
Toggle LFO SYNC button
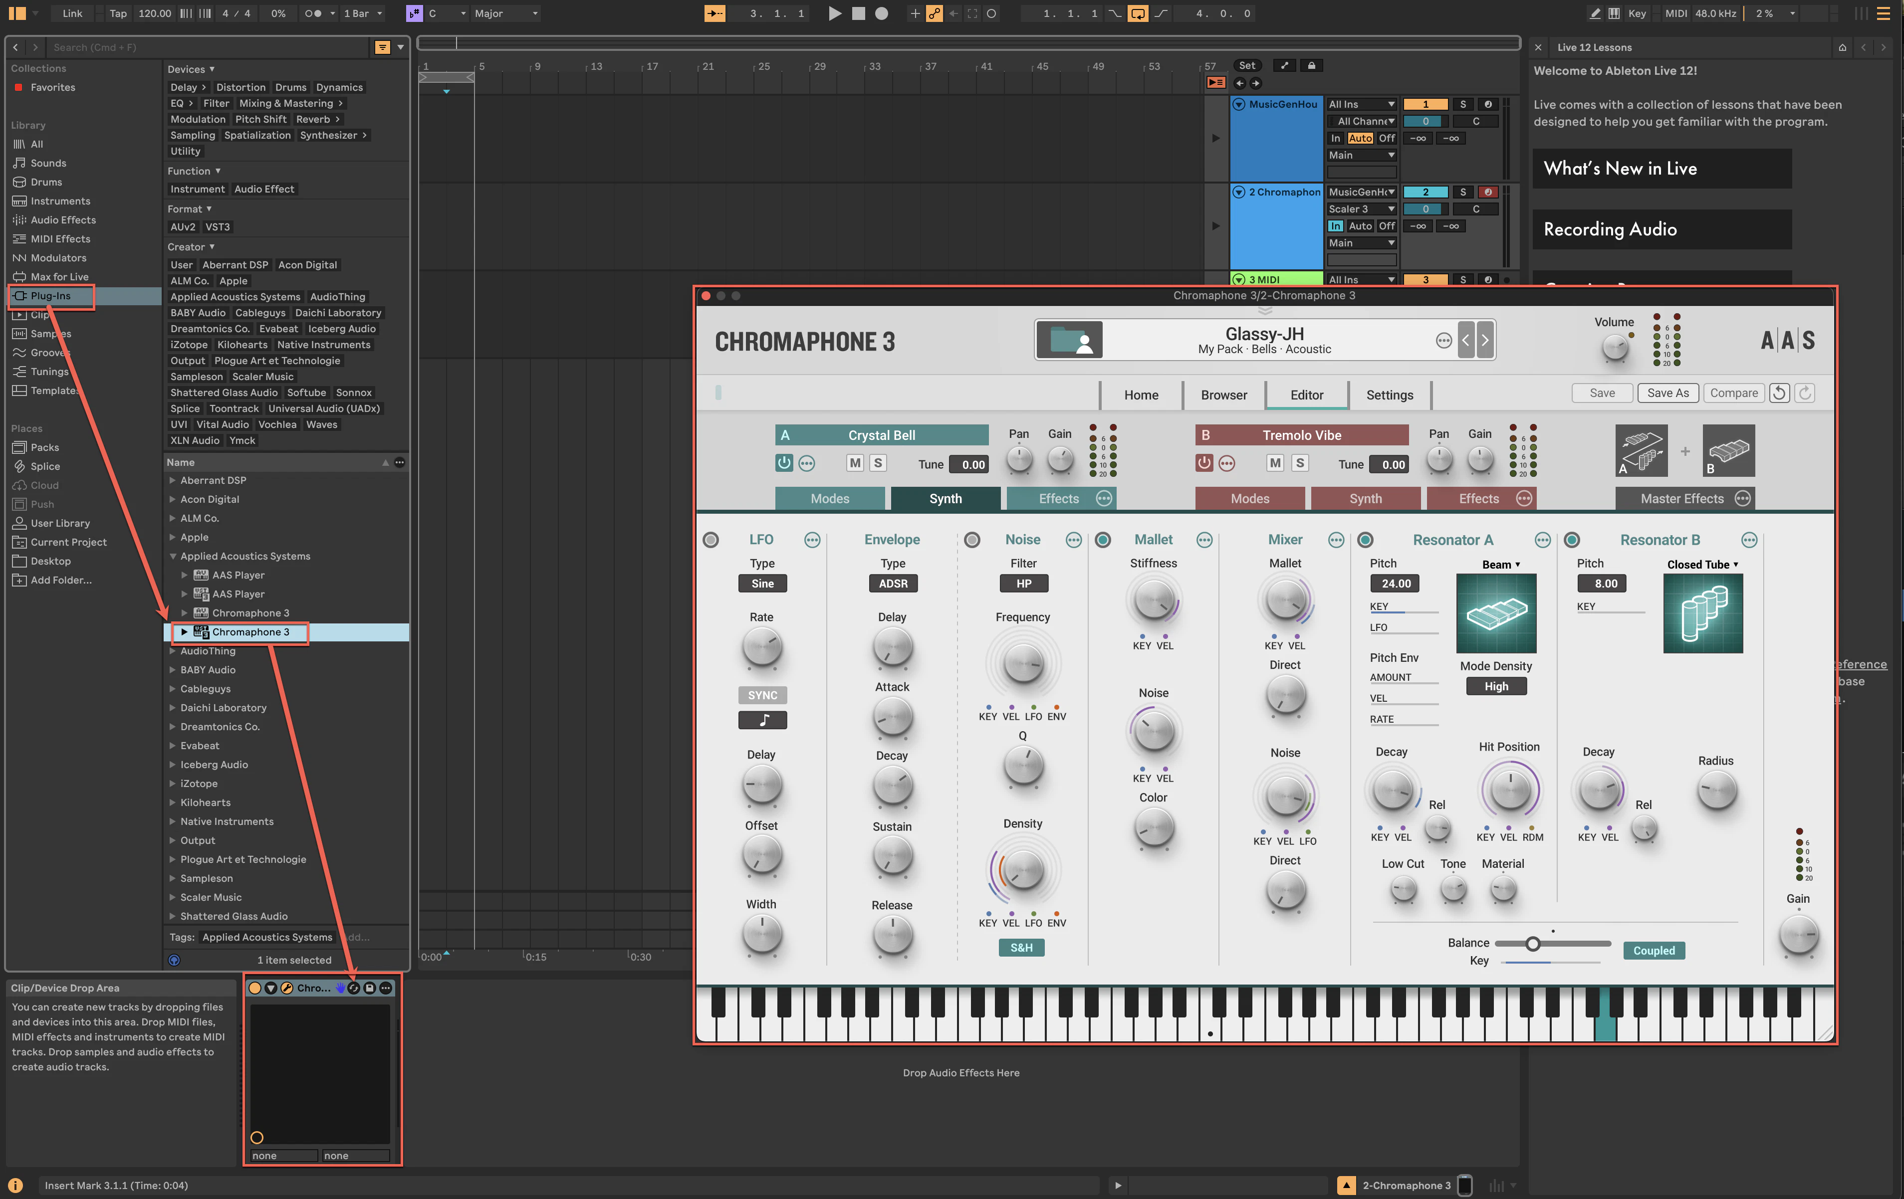(762, 696)
